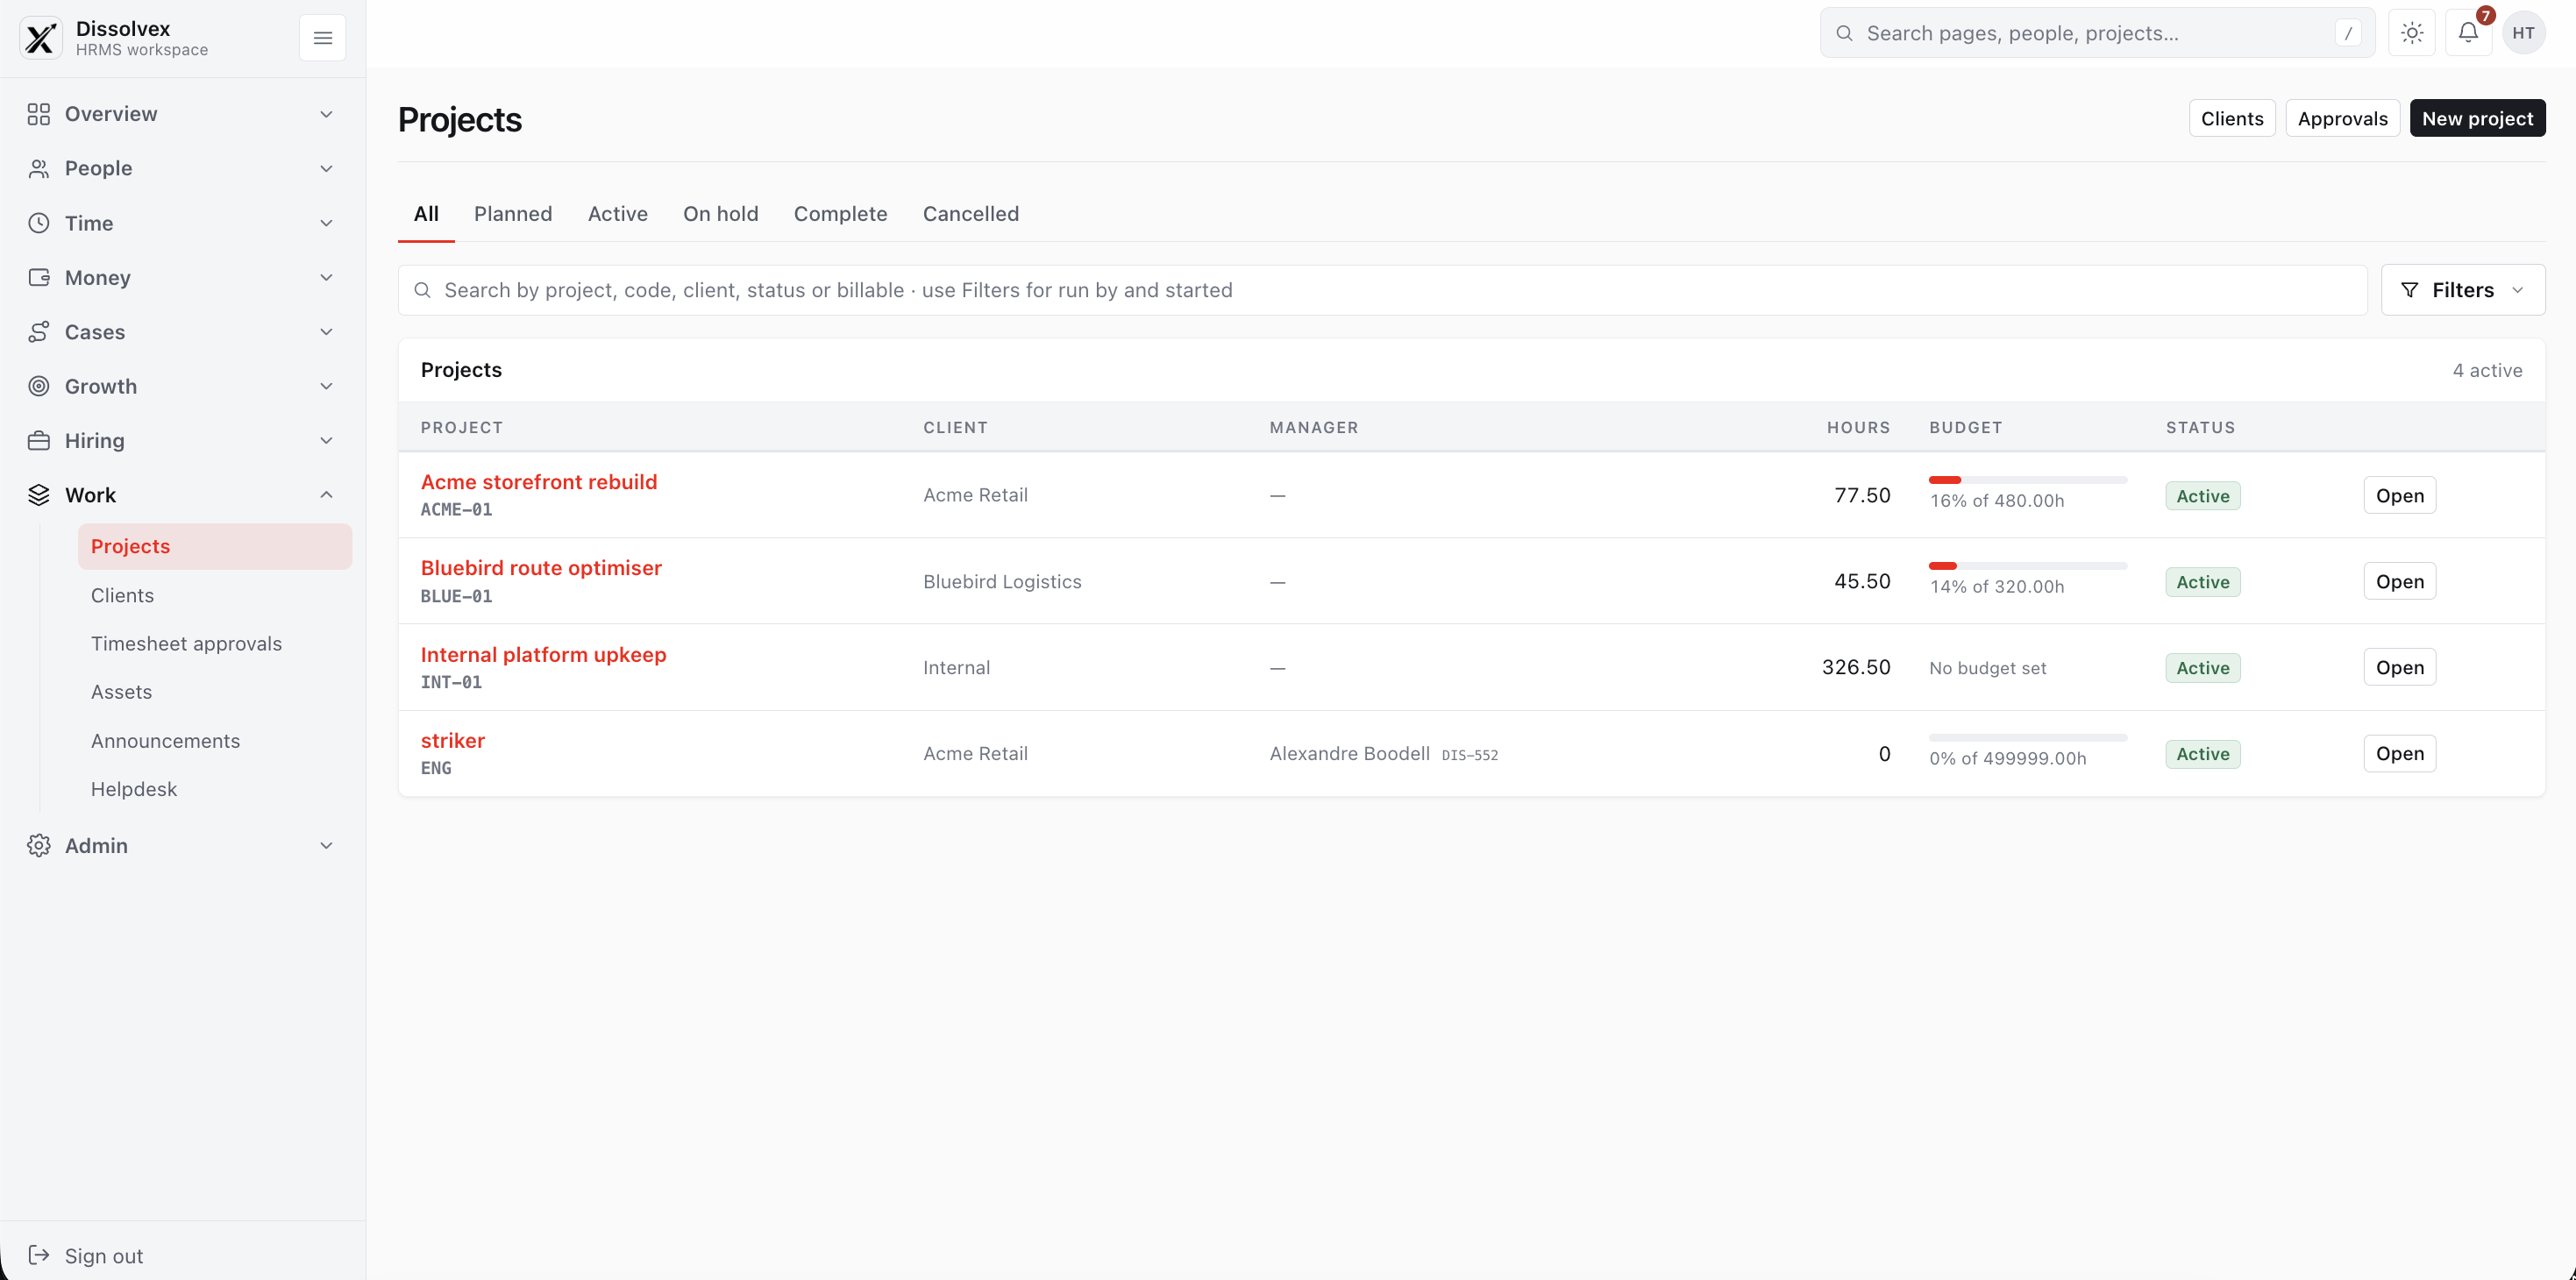Click the Growth target icon
The width and height of the screenshot is (2576, 1280).
tap(39, 386)
